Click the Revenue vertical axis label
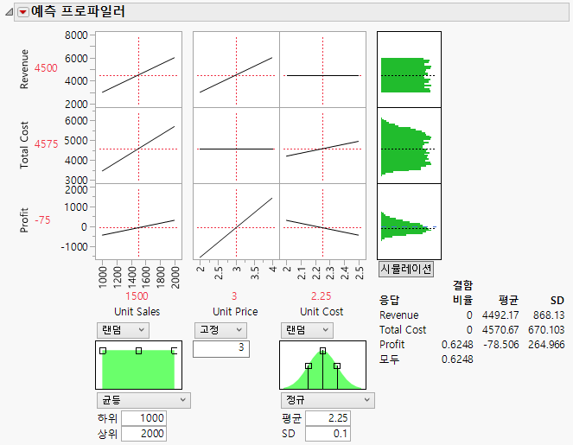The image size is (573, 445). click(24, 69)
